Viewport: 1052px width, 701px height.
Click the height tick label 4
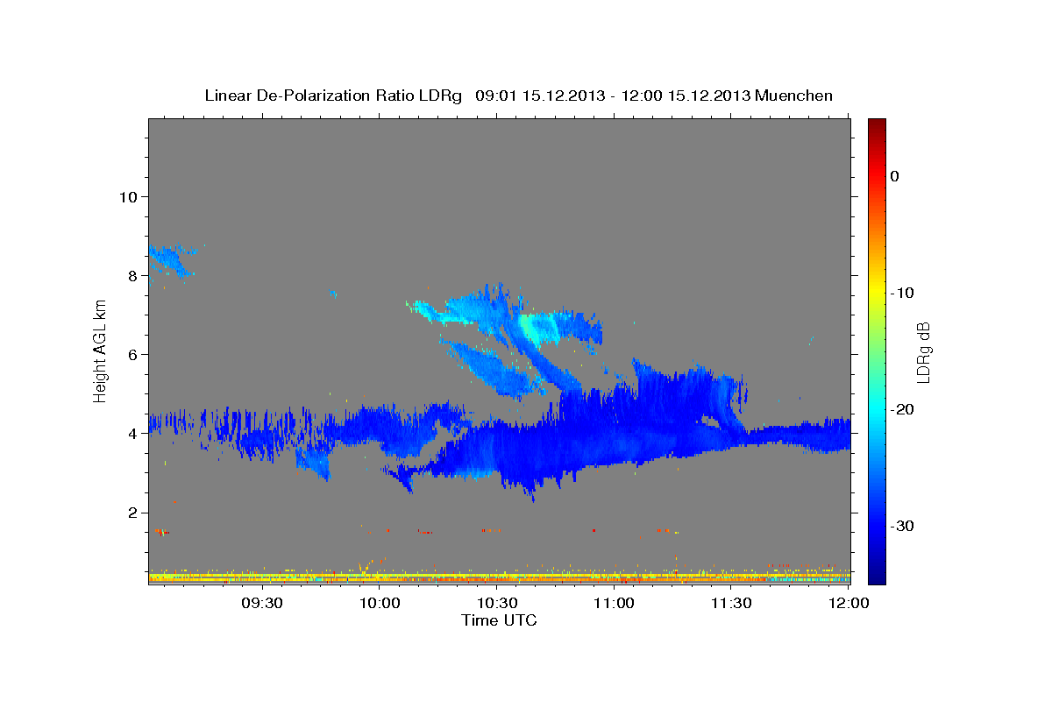[132, 433]
